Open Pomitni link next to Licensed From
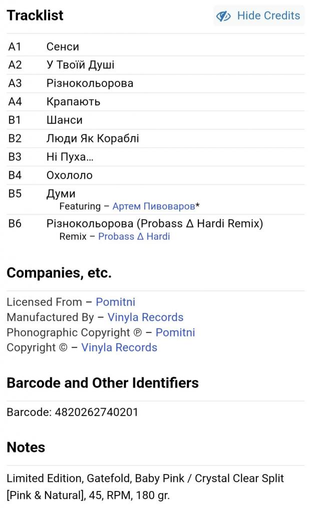 point(115,302)
